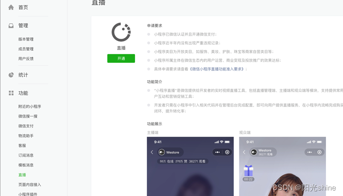Viewport: 343px width, 196px height.
Task: Select 物流助手 in sidebar
Action: pos(26,136)
